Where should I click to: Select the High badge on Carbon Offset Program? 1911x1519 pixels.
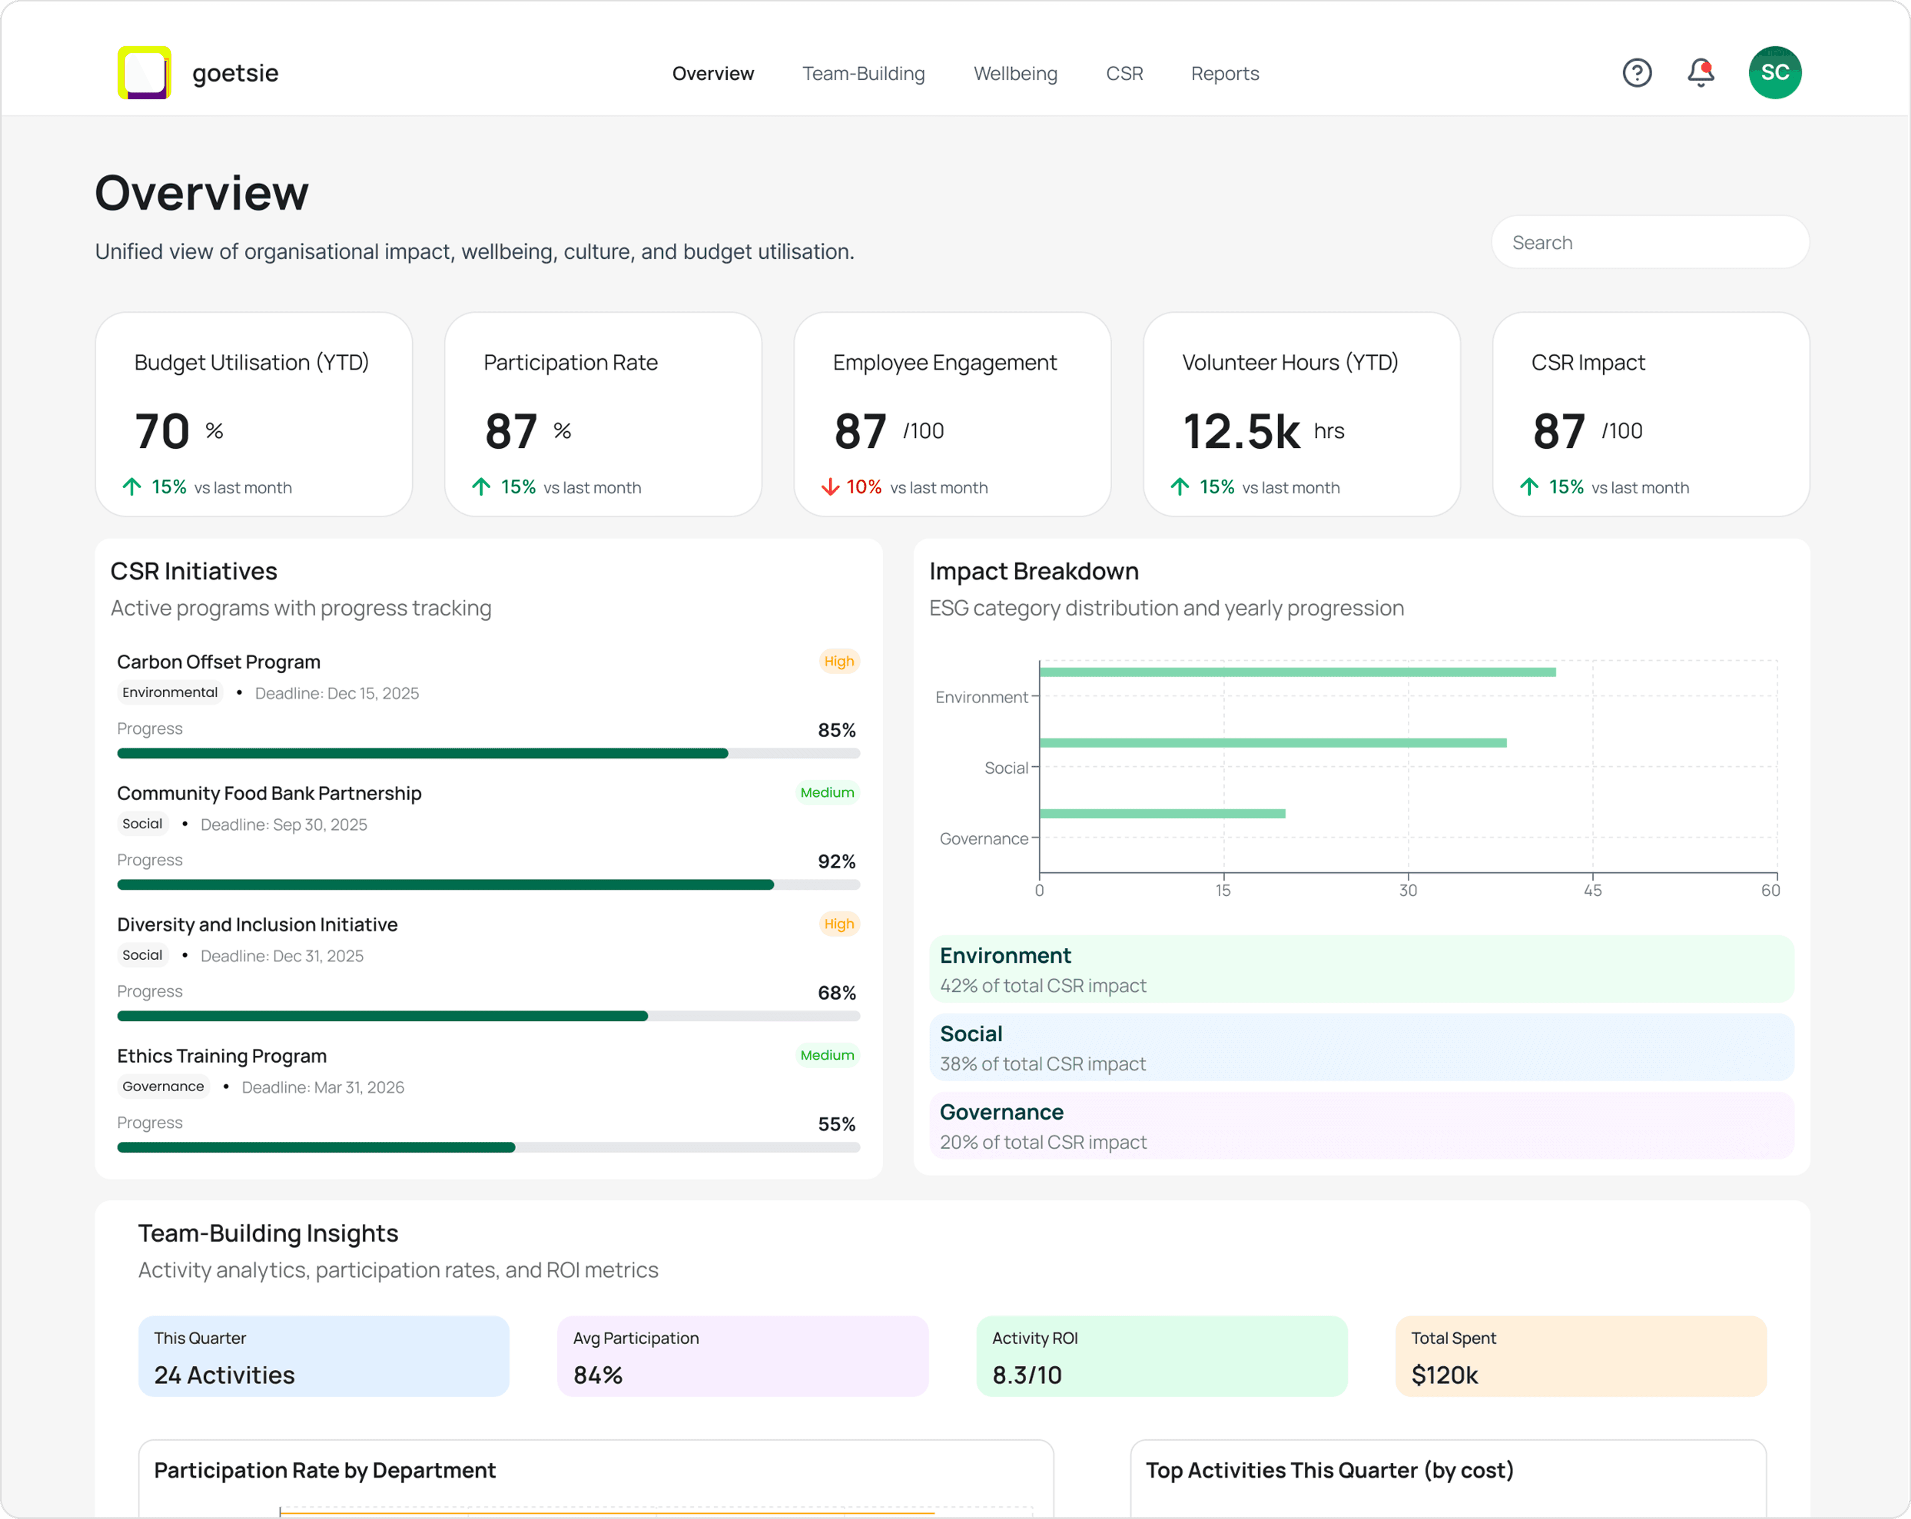[x=838, y=661]
